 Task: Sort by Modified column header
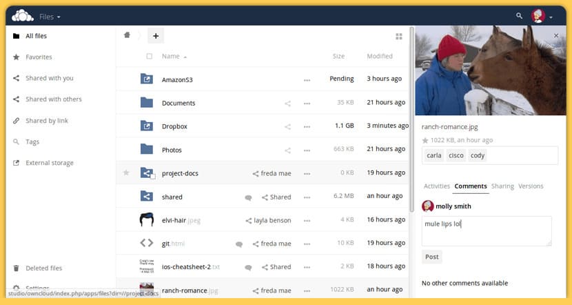pos(380,57)
